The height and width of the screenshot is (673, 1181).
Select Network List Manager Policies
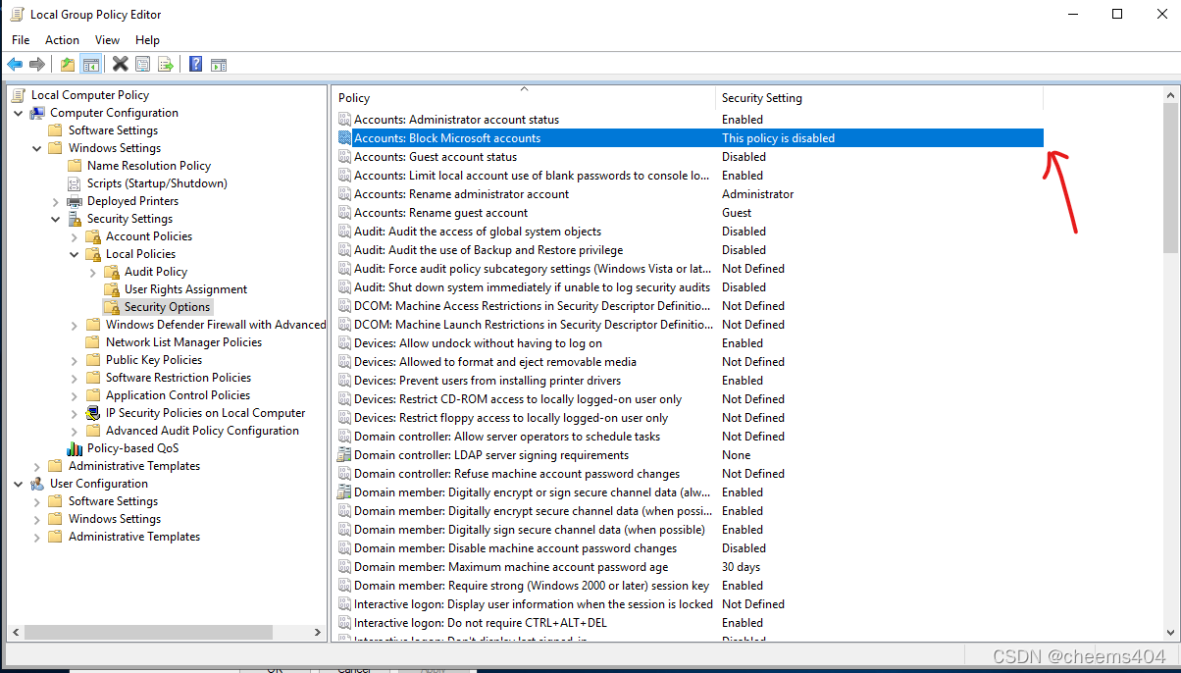click(x=183, y=342)
